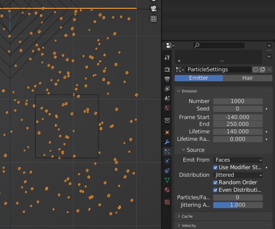275x229 pixels.
Task: Open the Modifiers wrench tab
Action: click(167, 142)
